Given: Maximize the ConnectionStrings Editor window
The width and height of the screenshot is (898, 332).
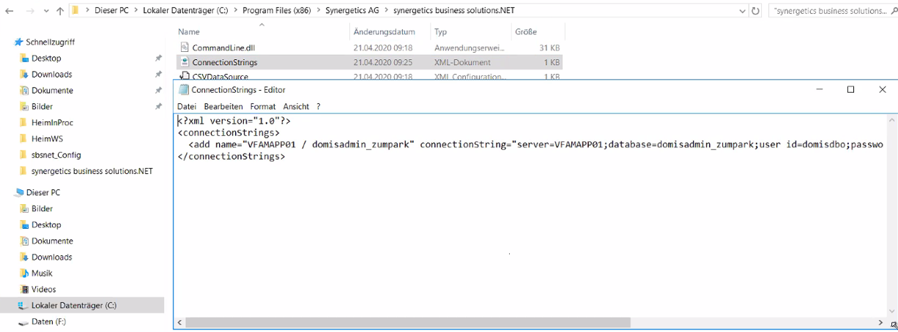Looking at the screenshot, I should [x=850, y=89].
